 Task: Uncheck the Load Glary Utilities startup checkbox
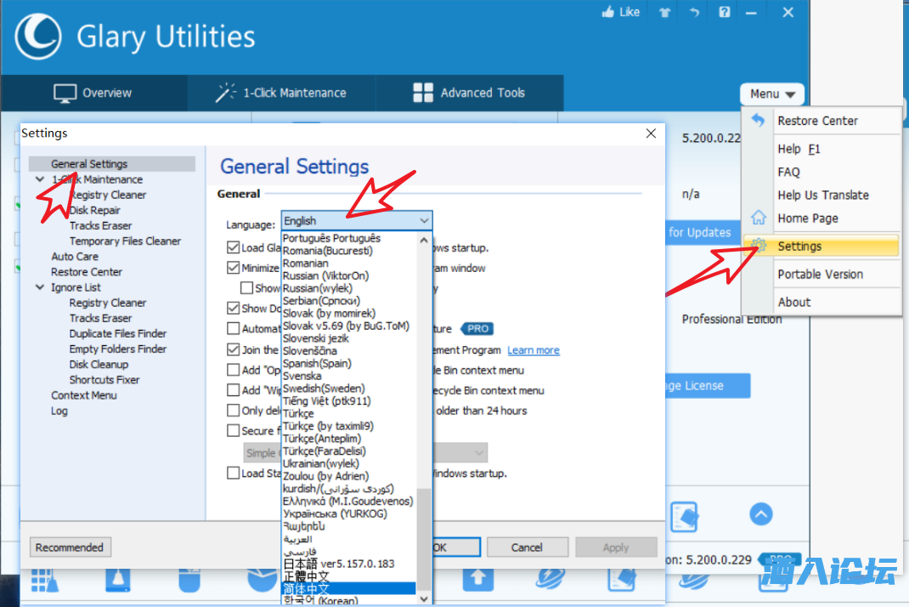(234, 247)
